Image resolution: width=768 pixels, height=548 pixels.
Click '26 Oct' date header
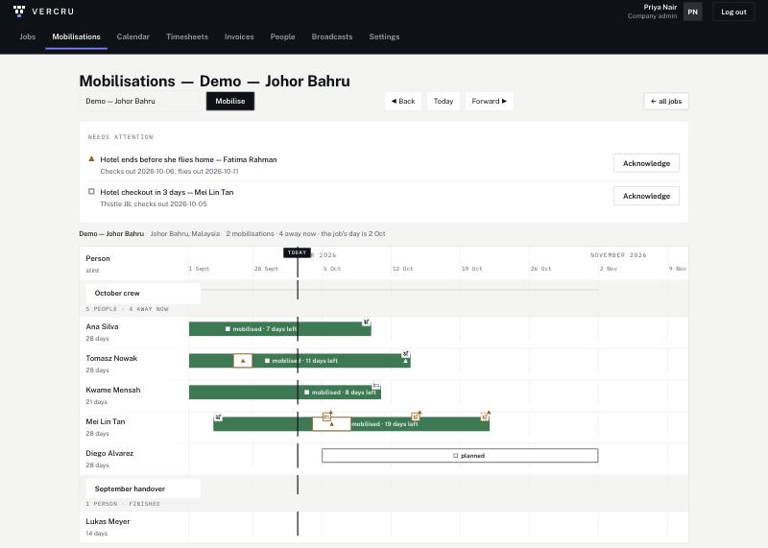tap(540, 269)
